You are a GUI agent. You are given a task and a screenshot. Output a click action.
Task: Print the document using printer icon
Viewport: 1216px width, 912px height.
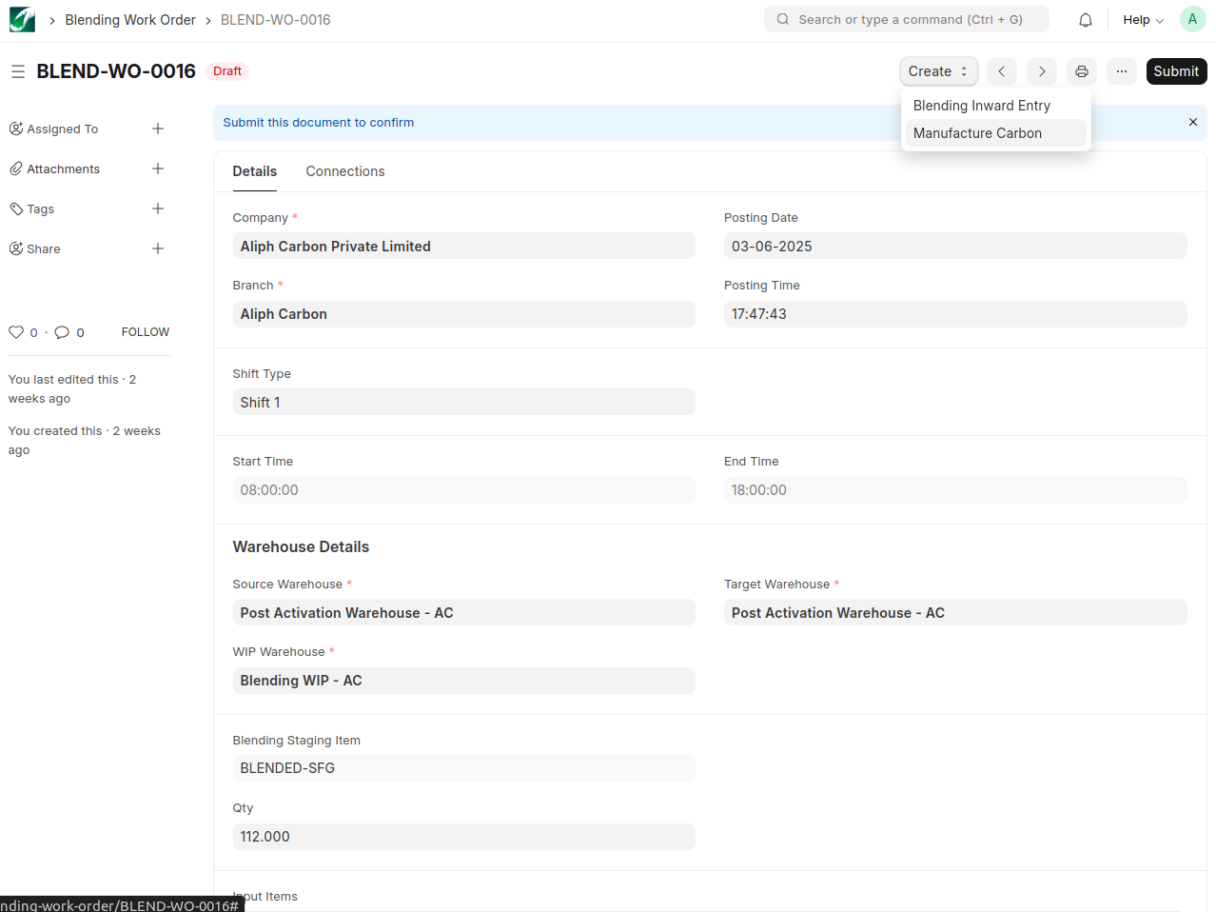click(x=1082, y=71)
